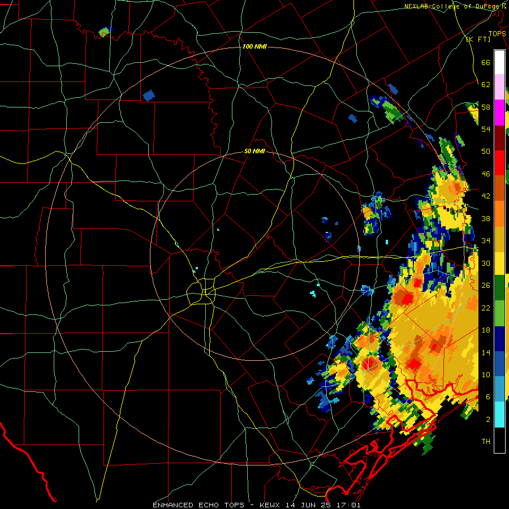Screen dimensions: 509x509
Task: Select the legend value "42"
Action: [x=486, y=196]
